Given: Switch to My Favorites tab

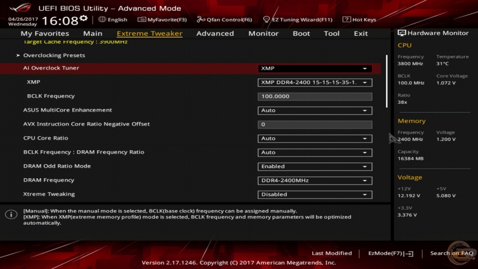Looking at the screenshot, I should click(x=45, y=33).
